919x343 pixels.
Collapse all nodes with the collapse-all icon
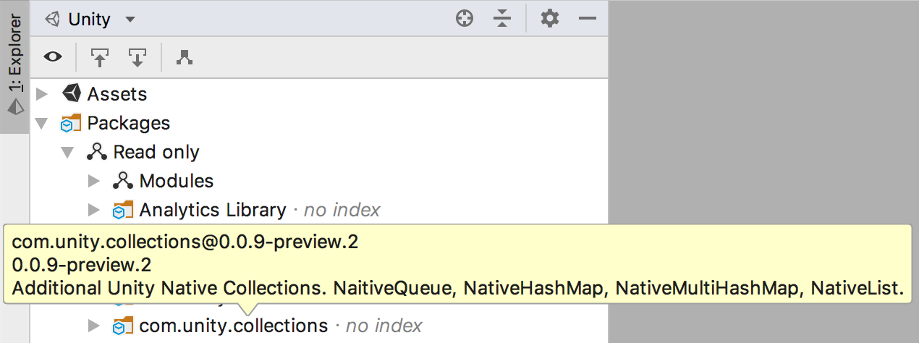[x=503, y=19]
